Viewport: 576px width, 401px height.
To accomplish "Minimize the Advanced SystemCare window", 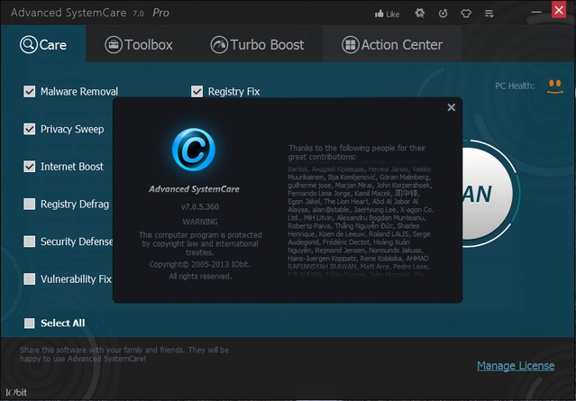I will (x=536, y=12).
